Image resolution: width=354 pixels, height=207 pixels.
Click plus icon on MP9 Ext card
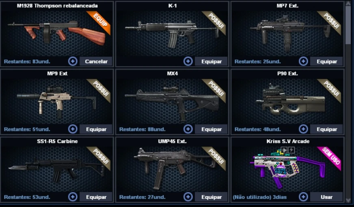73,129
